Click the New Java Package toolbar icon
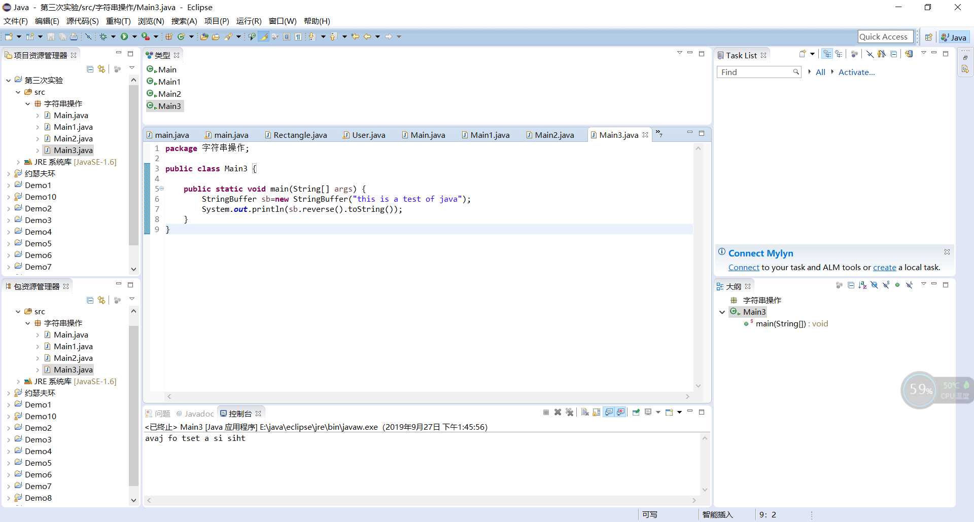This screenshot has height=522, width=974. [x=168, y=36]
